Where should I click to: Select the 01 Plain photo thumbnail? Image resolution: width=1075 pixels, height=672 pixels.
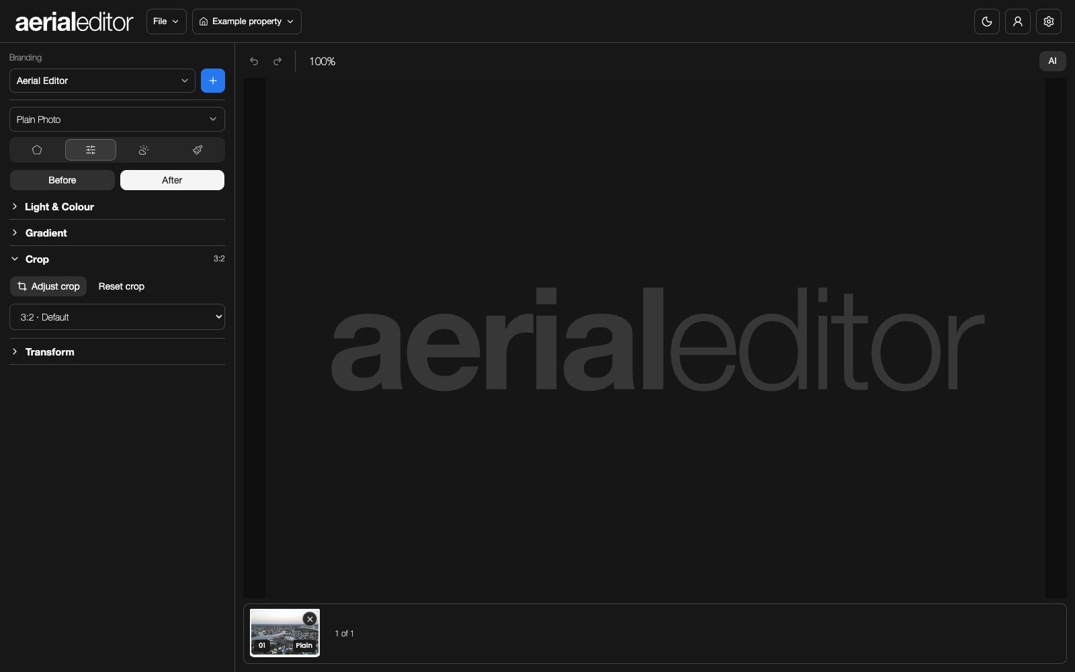(x=285, y=633)
